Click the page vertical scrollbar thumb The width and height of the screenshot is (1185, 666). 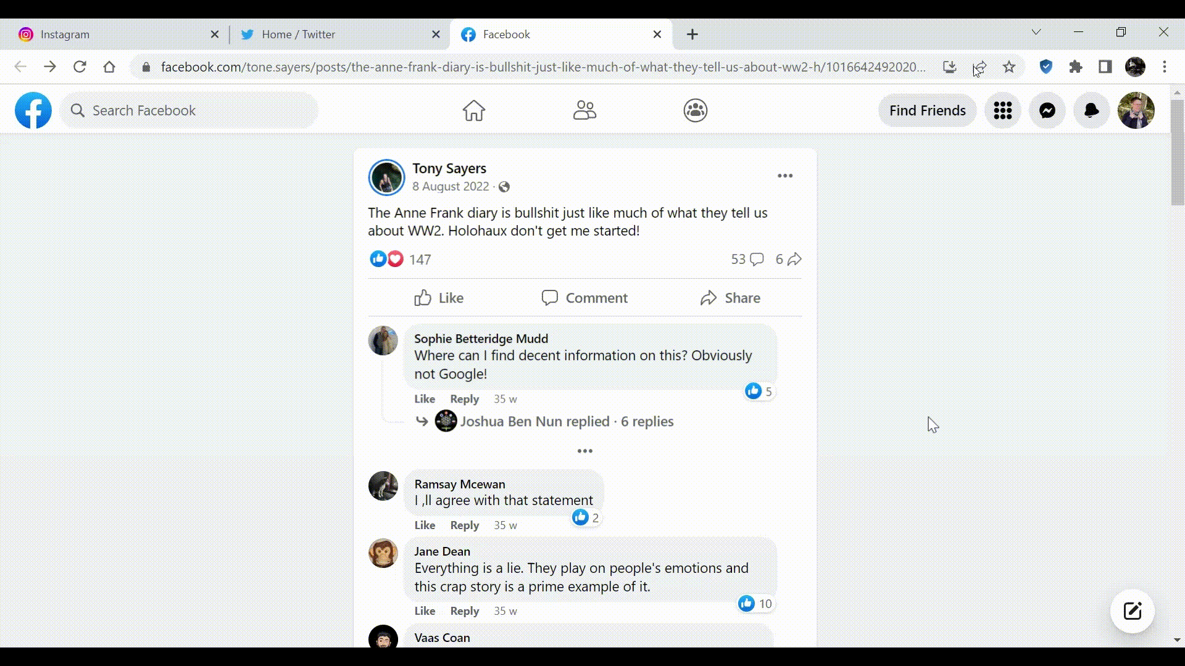[x=1177, y=151]
